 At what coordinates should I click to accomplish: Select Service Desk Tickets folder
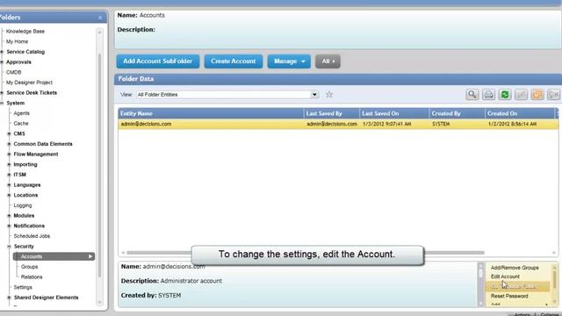[x=32, y=93]
